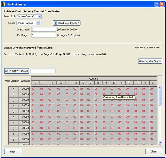The height and width of the screenshot is (158, 166).
Task: Click the Start Page input field
Action: 43,29
